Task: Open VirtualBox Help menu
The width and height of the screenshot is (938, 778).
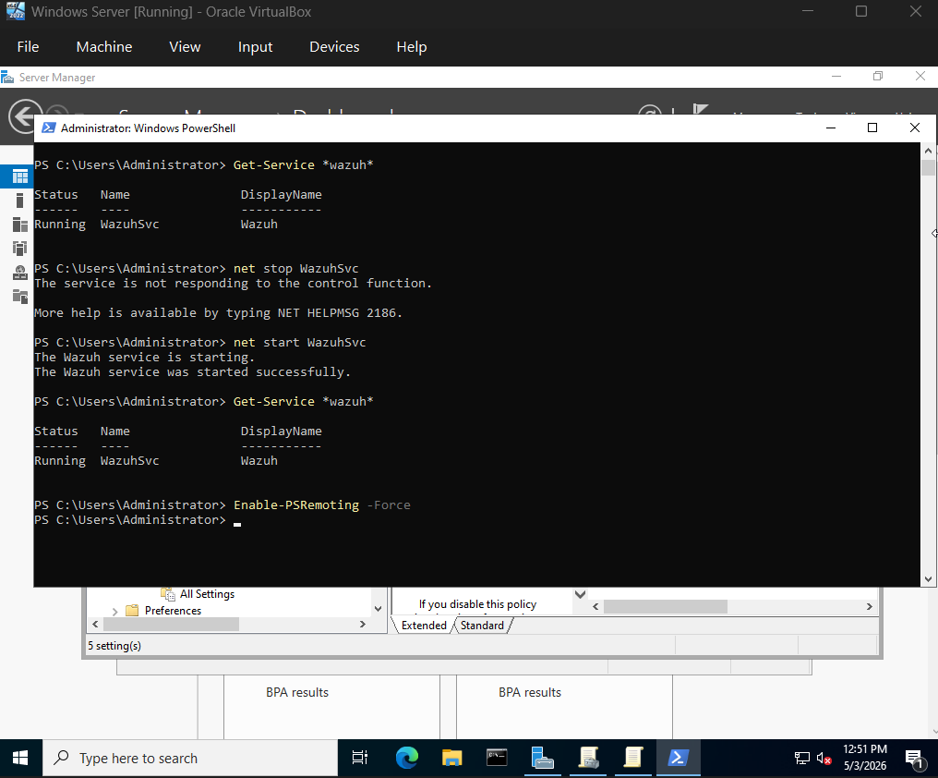Action: pos(412,47)
